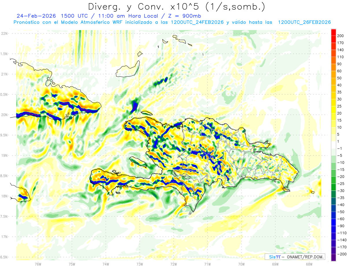The image size is (347, 268).
Task: Click the longitude label '75W'
Action: click(72, 264)
